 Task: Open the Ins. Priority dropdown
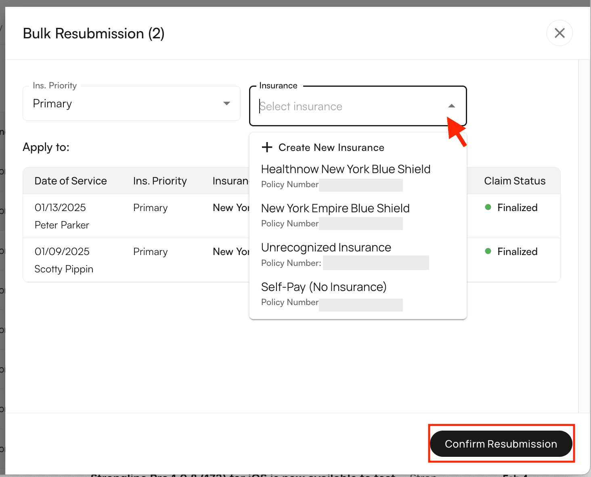[132, 104]
